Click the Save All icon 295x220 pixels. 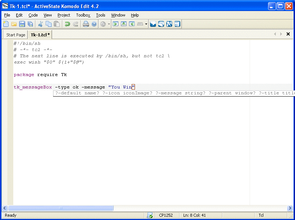coord(30,24)
